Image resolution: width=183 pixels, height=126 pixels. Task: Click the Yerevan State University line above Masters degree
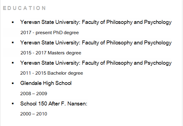tap(96, 43)
